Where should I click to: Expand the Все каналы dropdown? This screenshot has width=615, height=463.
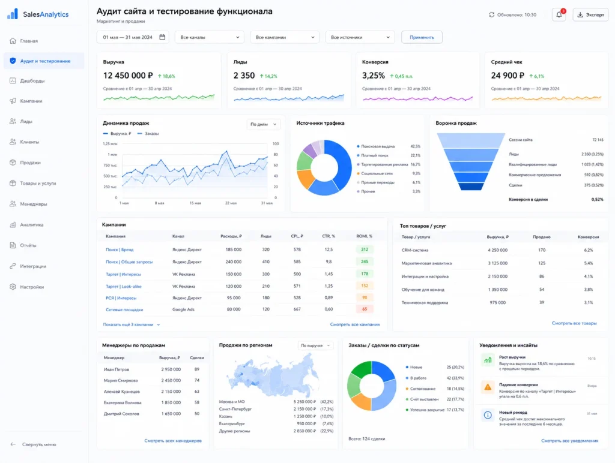click(x=210, y=37)
